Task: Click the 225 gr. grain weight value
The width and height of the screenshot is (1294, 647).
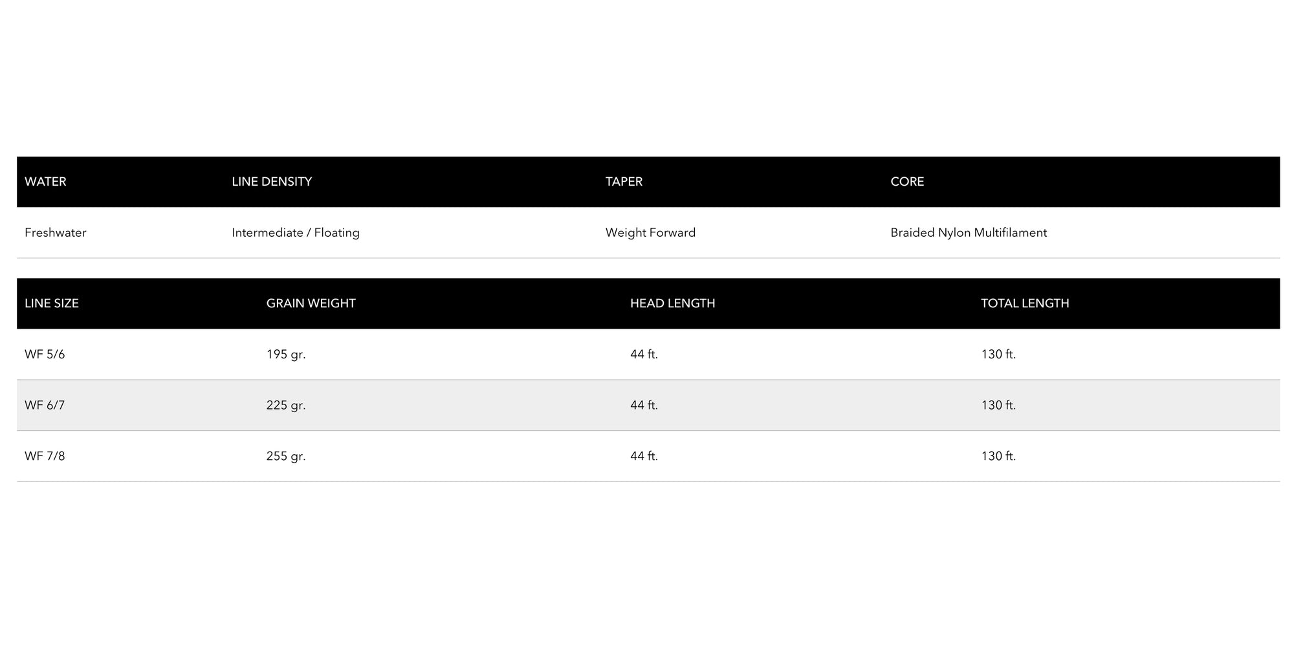Action: [286, 406]
